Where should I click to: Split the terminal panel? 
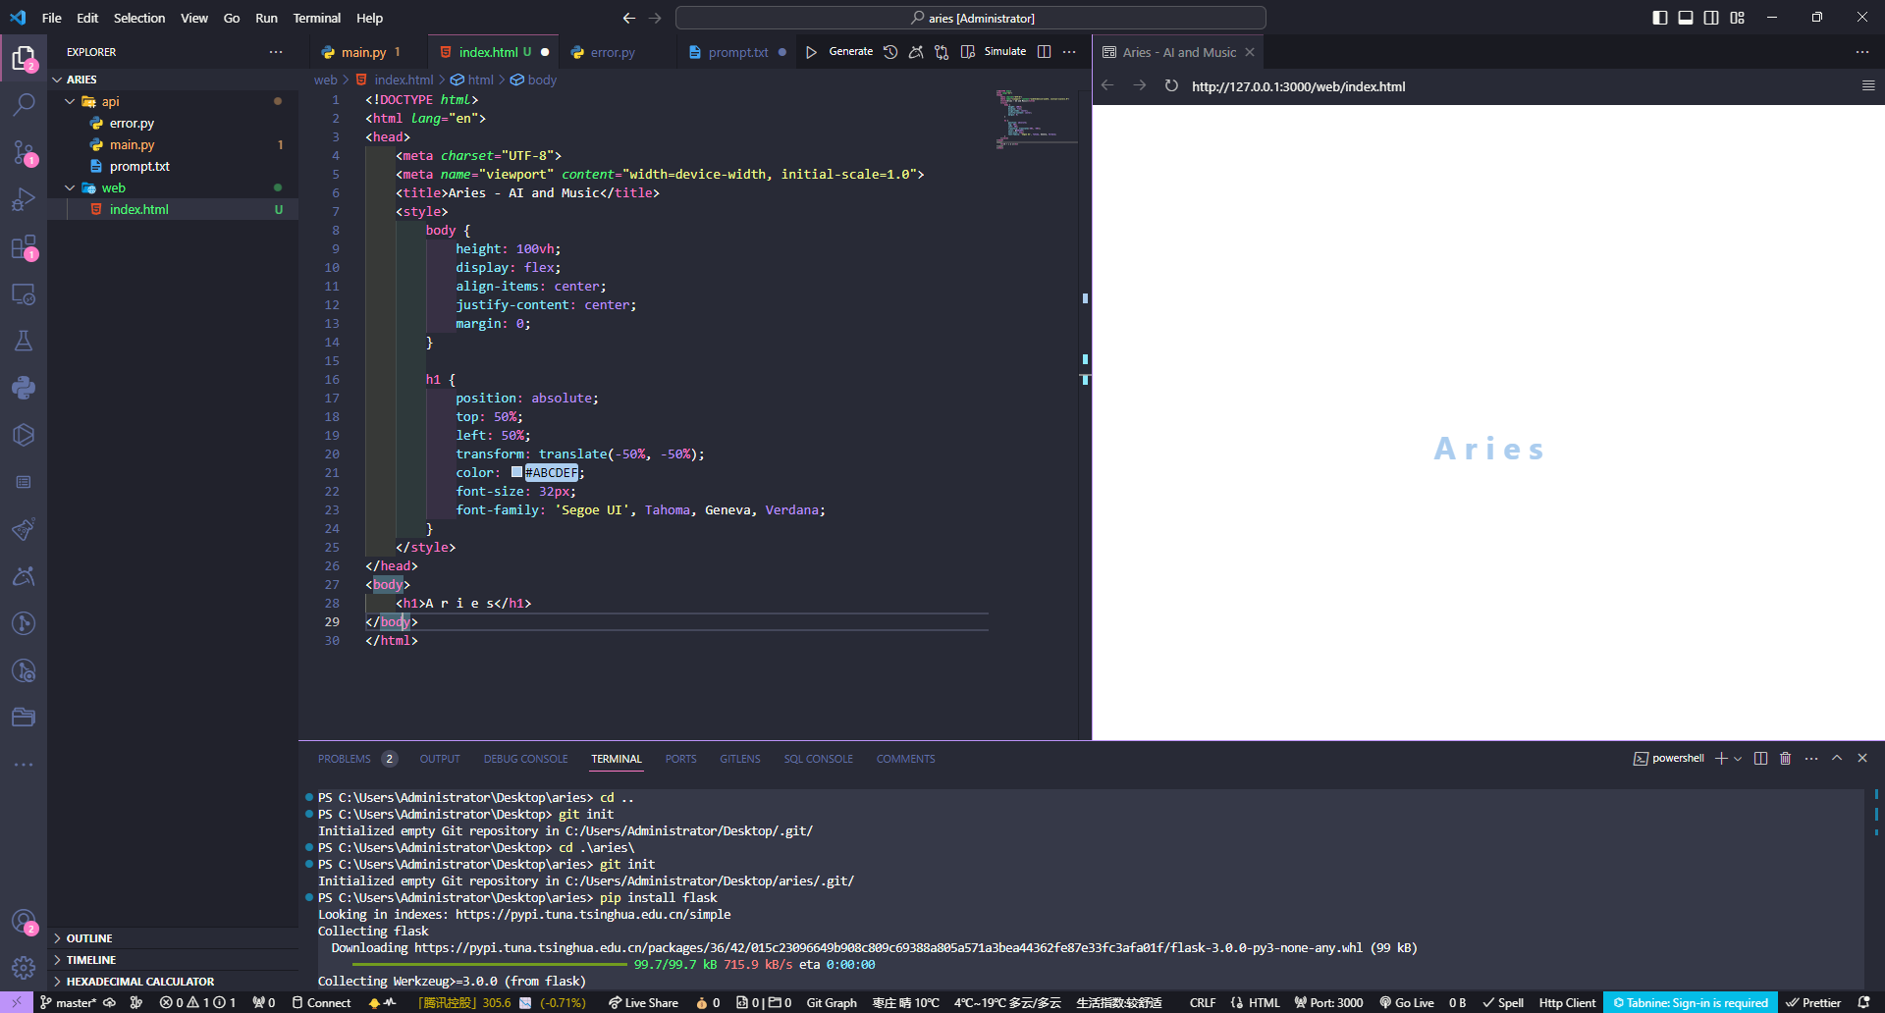[1760, 759]
